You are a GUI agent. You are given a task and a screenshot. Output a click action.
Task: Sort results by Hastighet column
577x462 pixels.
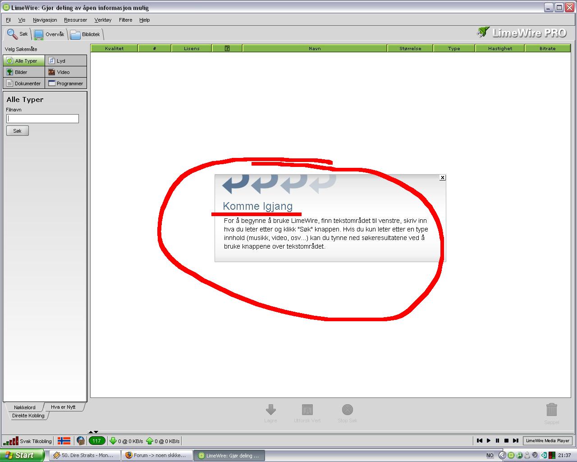point(500,48)
